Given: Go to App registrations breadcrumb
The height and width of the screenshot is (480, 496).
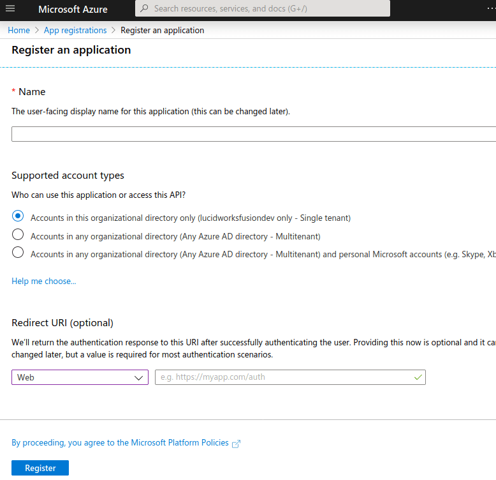Looking at the screenshot, I should click(x=75, y=30).
